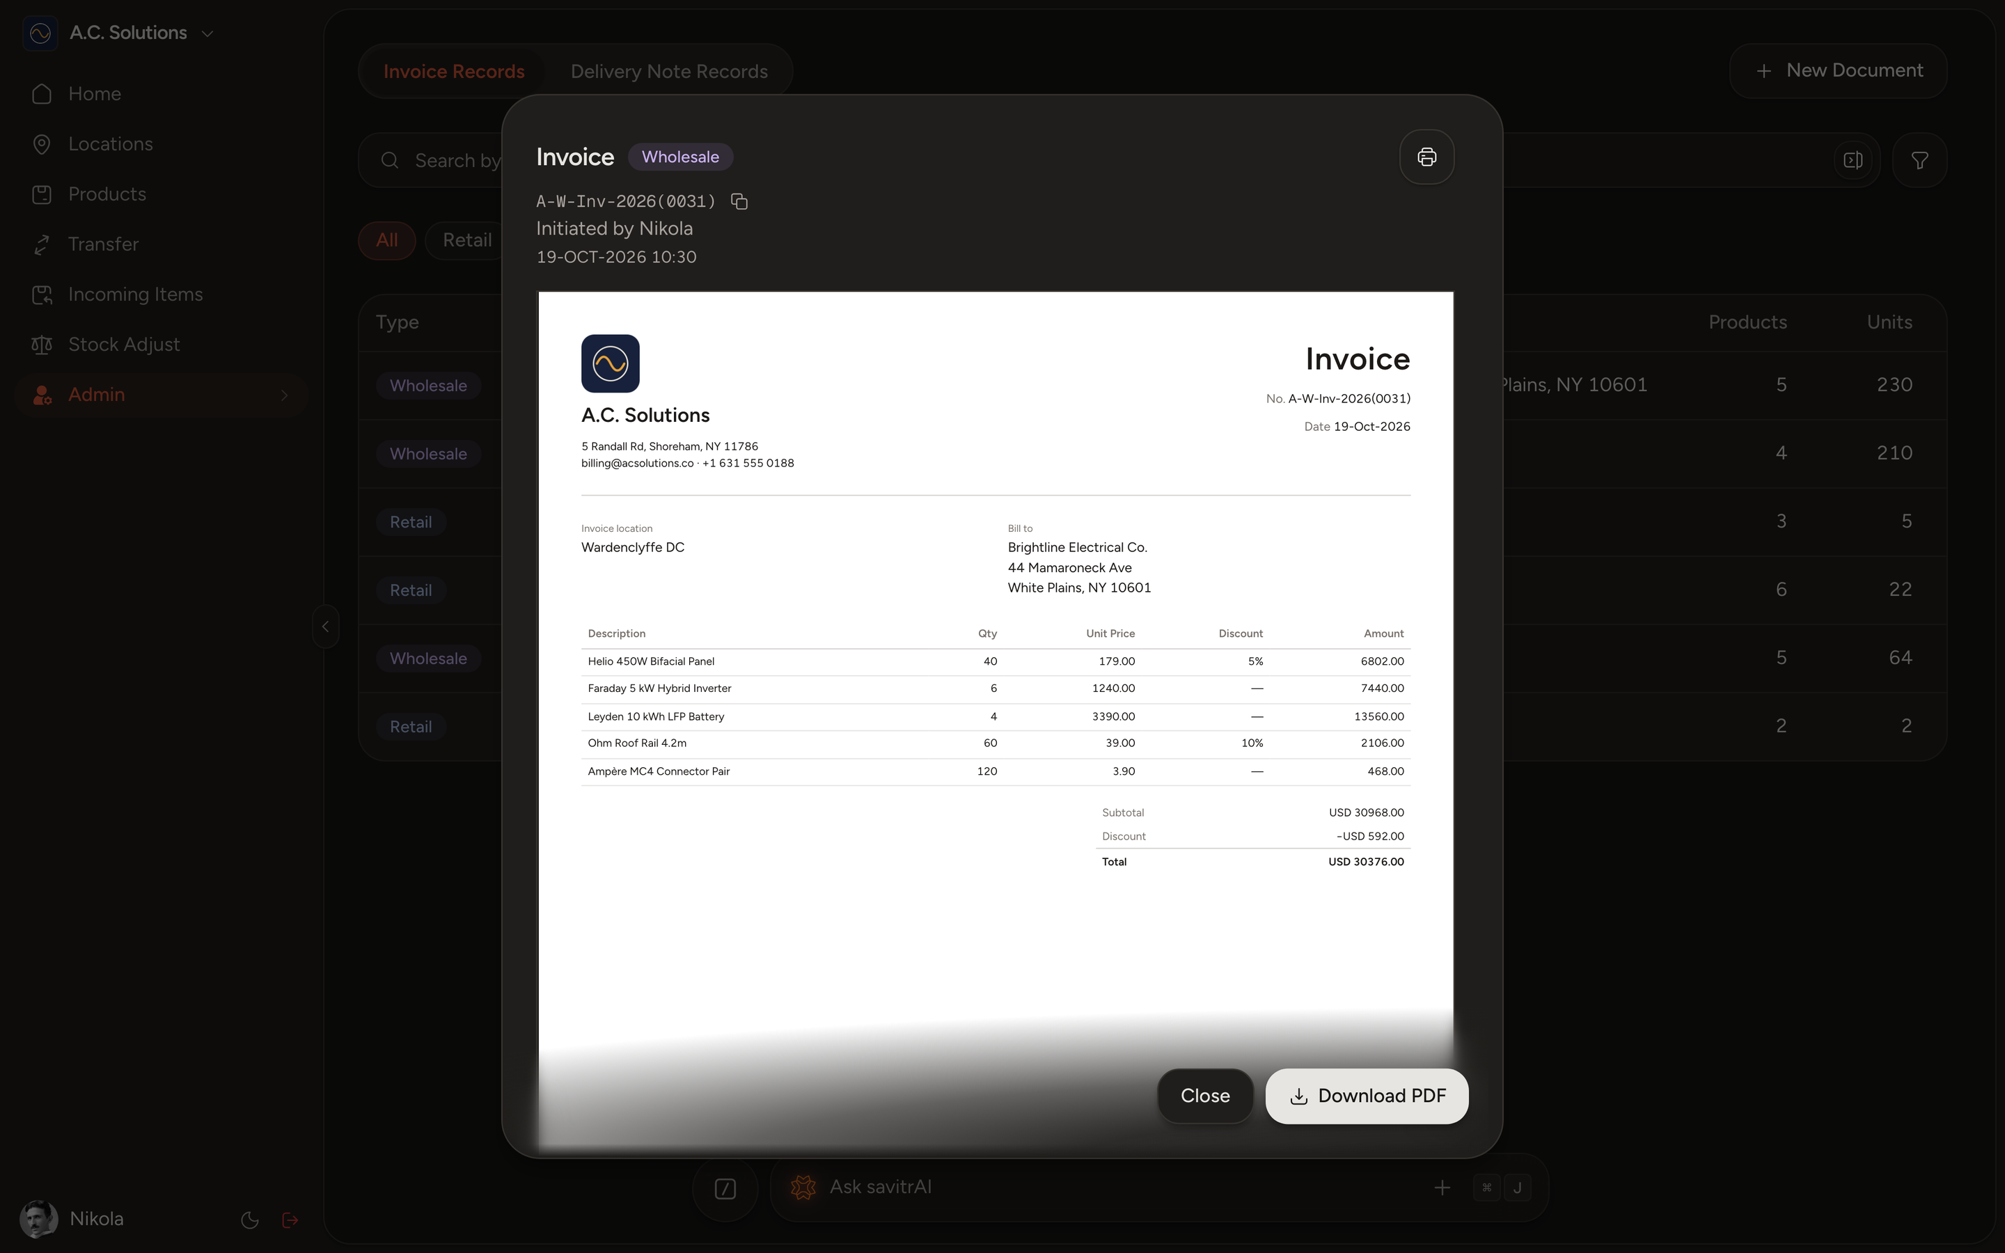Click the Products column header
The width and height of the screenshot is (2005, 1253).
pyautogui.click(x=1747, y=322)
